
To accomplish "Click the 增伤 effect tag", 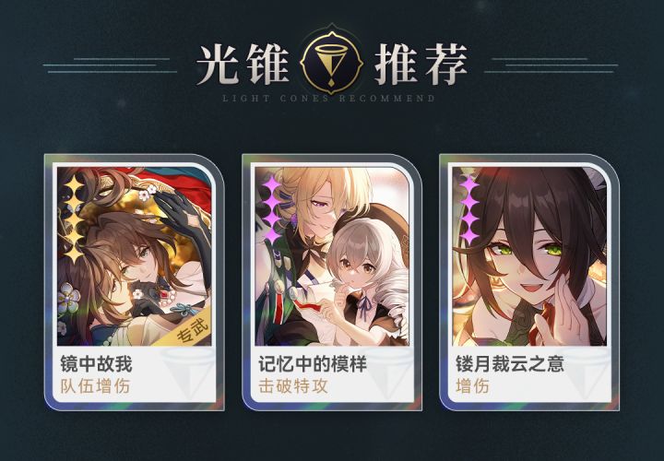I will 472,386.
